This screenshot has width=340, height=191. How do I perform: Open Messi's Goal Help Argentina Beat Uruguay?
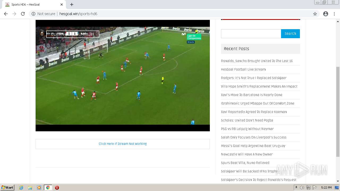click(x=253, y=146)
